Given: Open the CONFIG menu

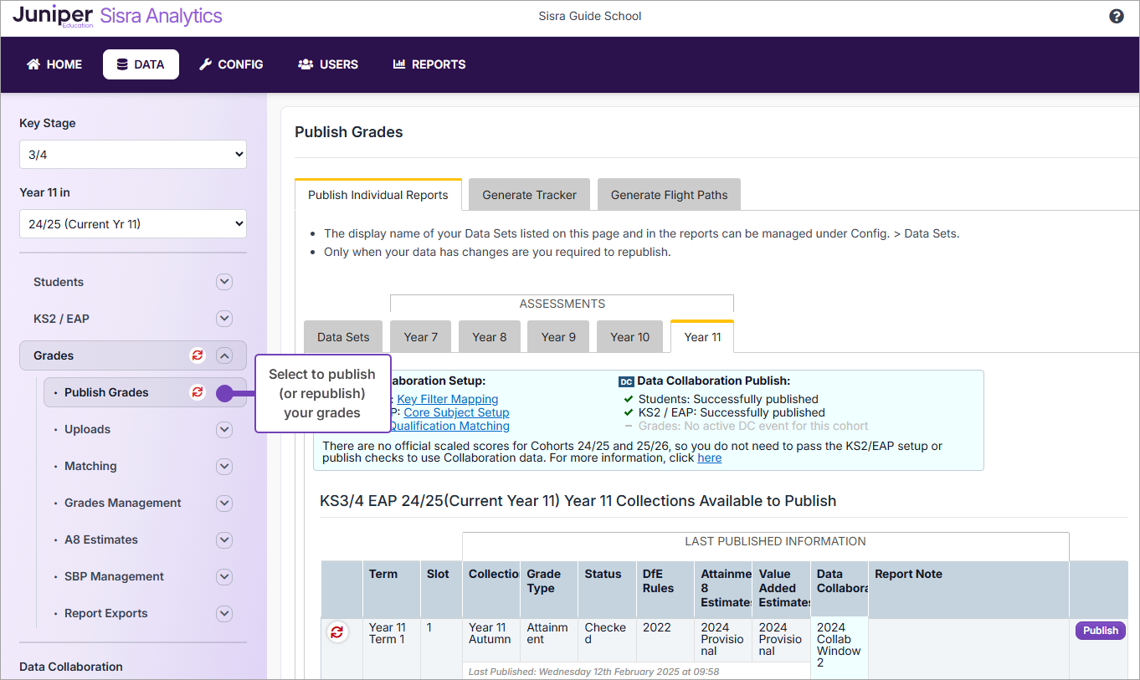Looking at the screenshot, I should pyautogui.click(x=231, y=64).
